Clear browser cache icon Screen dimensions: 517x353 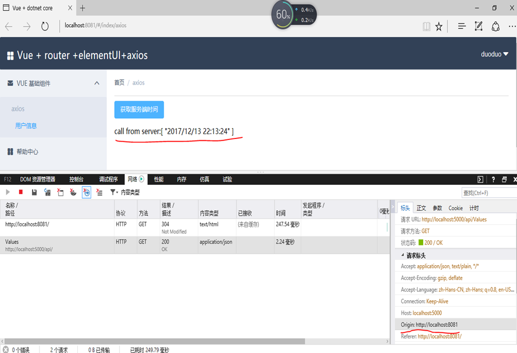click(x=60, y=192)
